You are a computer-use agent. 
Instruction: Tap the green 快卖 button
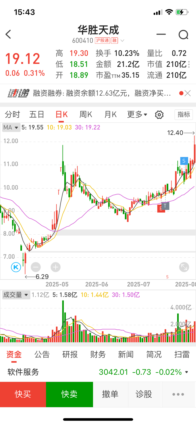[x=69, y=394]
